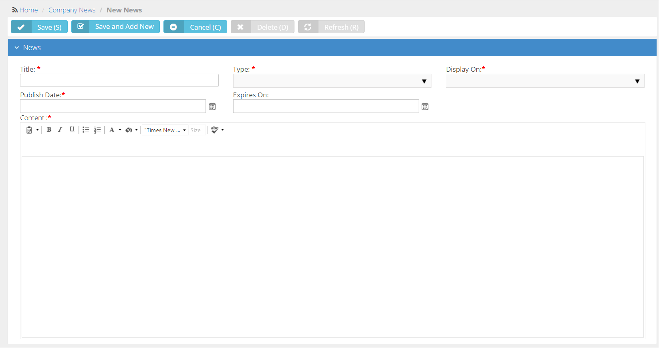This screenshot has height=348, width=659.
Task: Open the Times New font name dropdown
Action: tap(165, 130)
